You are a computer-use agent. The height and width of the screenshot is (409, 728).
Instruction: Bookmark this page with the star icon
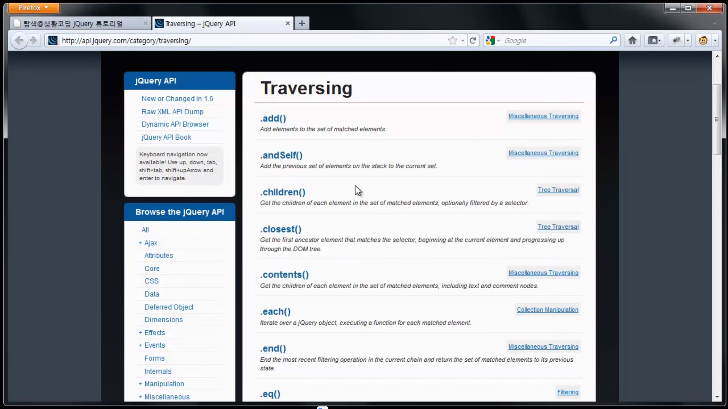point(452,41)
